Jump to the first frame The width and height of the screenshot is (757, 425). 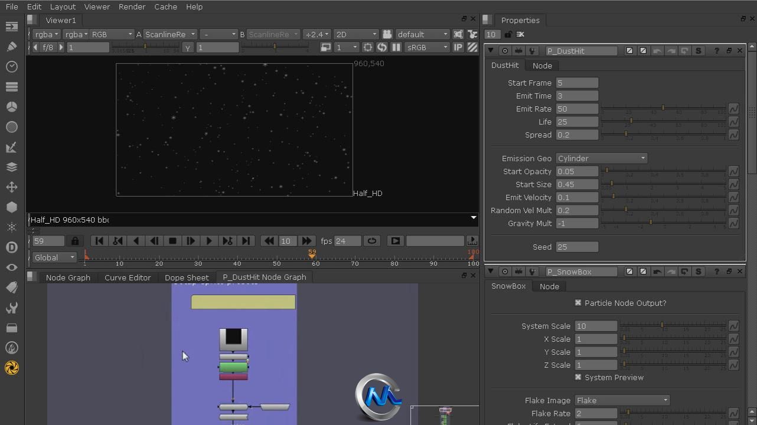tap(99, 241)
